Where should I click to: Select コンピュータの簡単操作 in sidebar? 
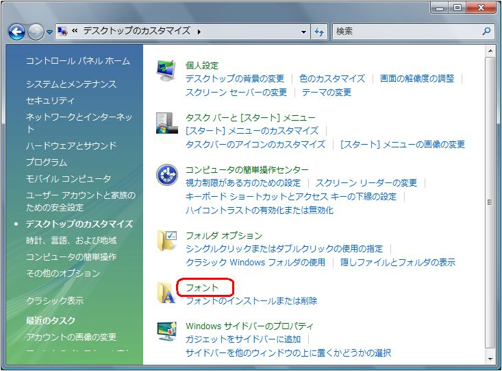[x=71, y=257]
